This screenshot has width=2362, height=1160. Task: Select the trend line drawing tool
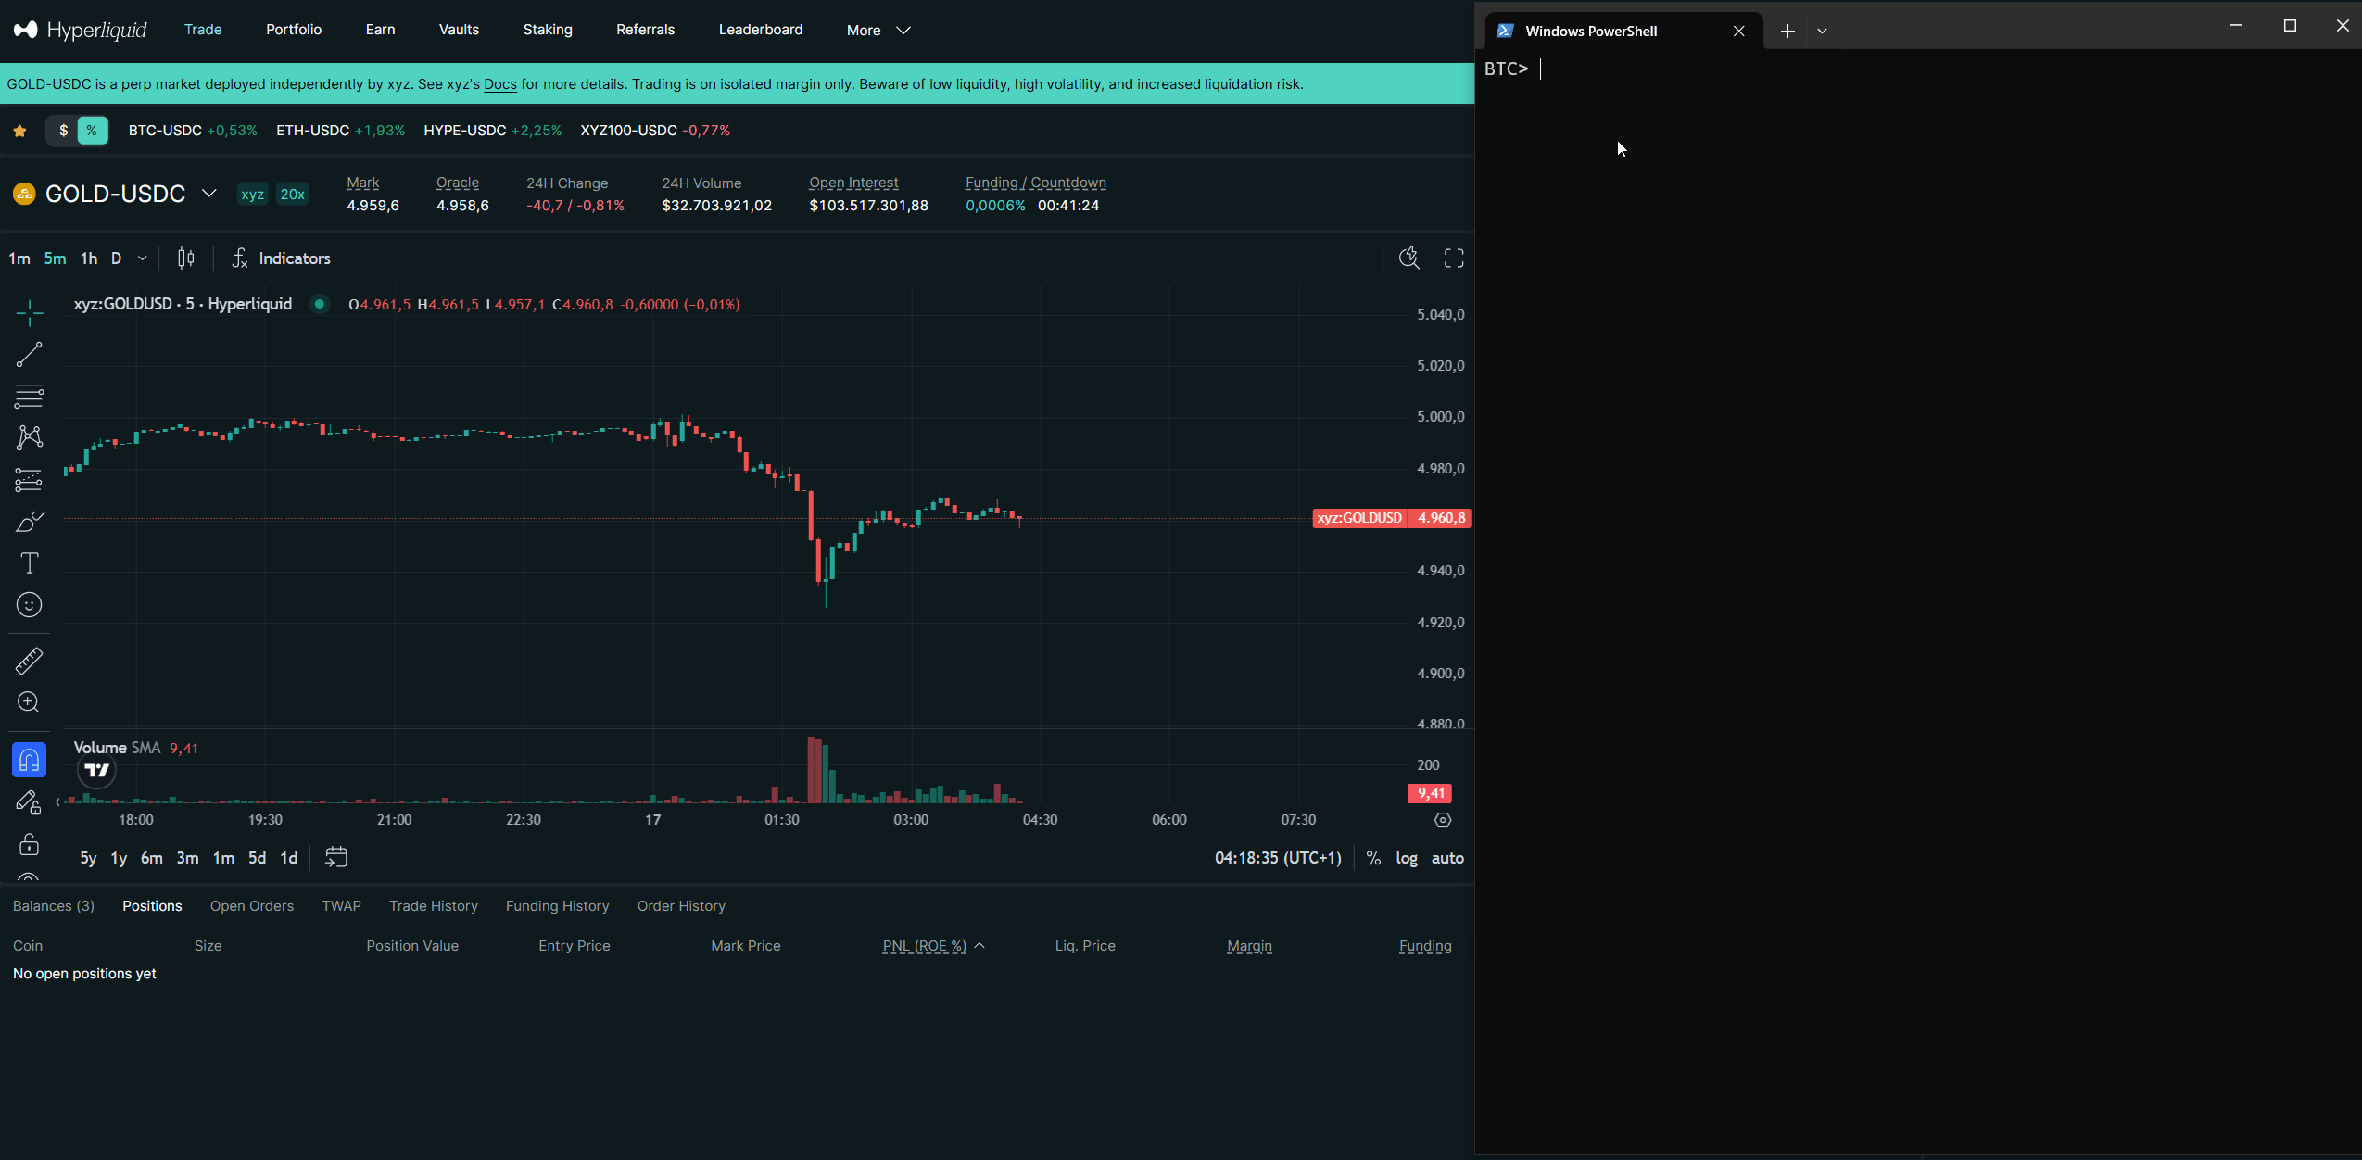pyautogui.click(x=28, y=355)
